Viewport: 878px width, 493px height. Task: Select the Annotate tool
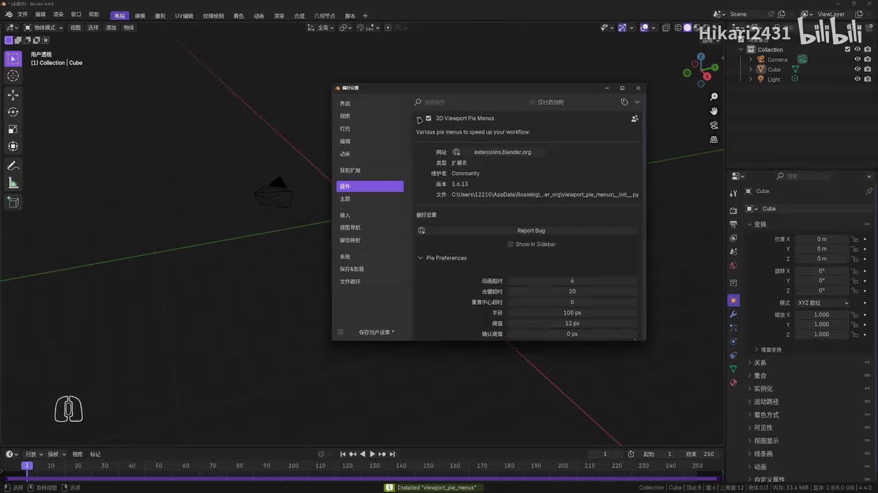[13, 166]
